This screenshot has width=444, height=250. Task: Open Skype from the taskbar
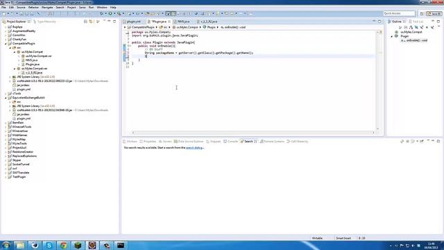[x=49, y=245]
